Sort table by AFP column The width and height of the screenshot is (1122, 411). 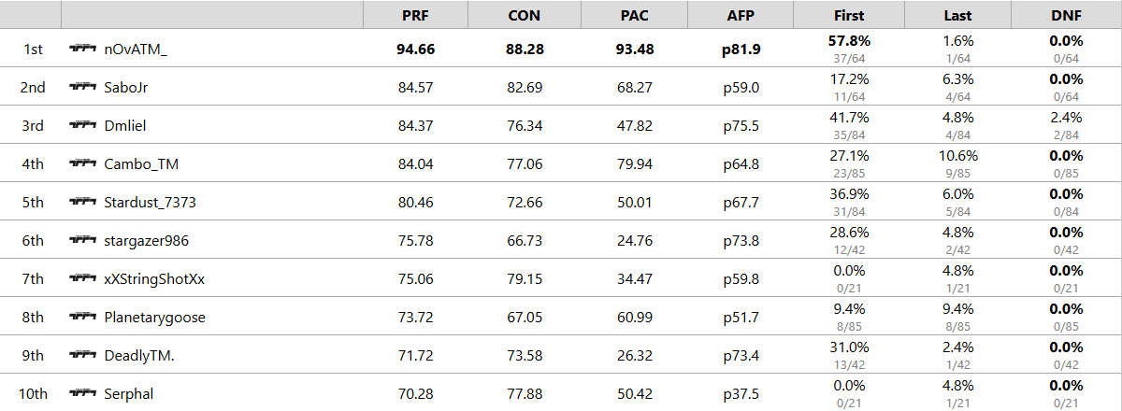tap(741, 15)
